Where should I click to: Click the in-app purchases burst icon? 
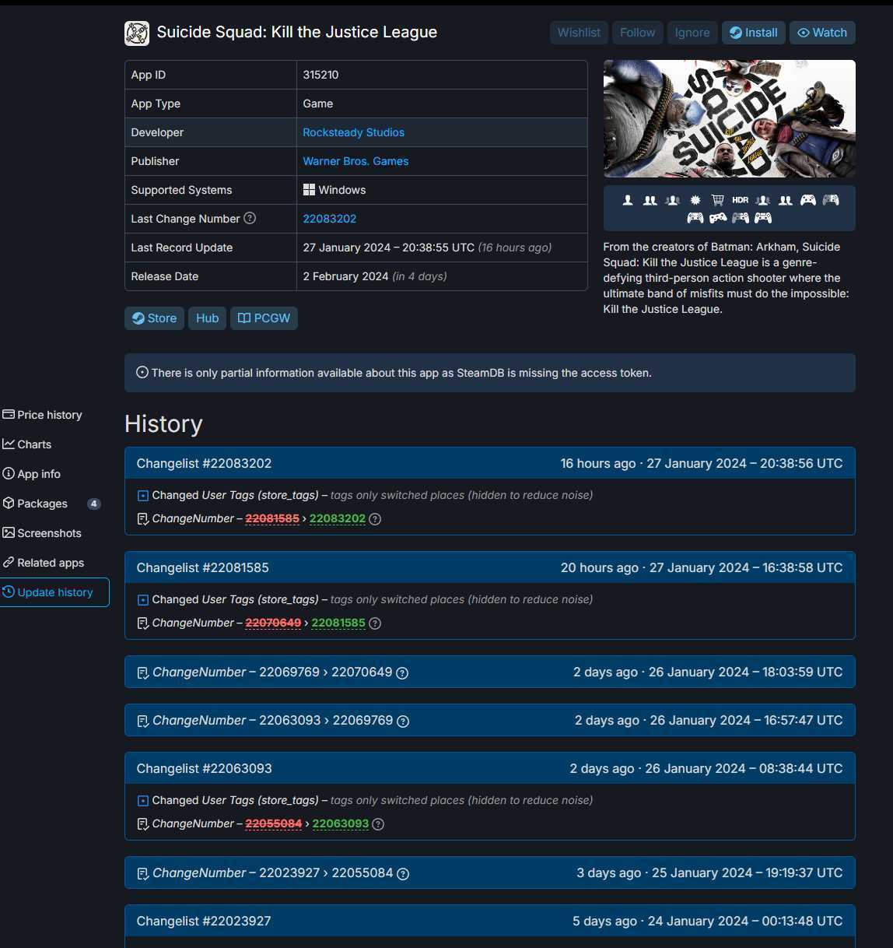point(695,200)
